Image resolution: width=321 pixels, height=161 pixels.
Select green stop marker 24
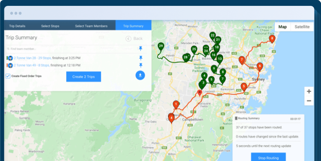click(x=206, y=52)
